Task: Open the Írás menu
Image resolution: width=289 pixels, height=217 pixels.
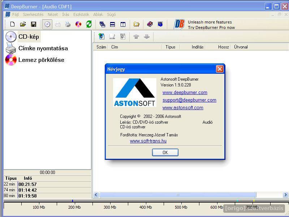Action: click(x=66, y=14)
